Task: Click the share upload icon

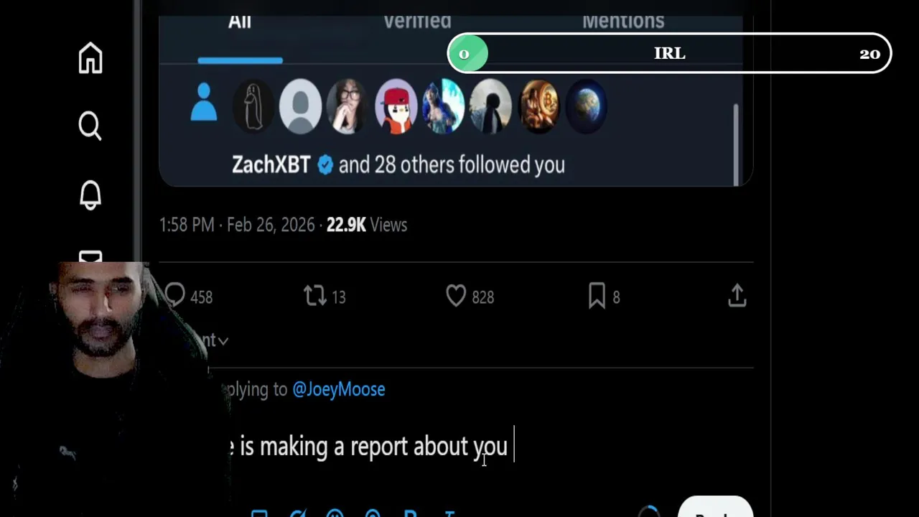Action: [737, 296]
